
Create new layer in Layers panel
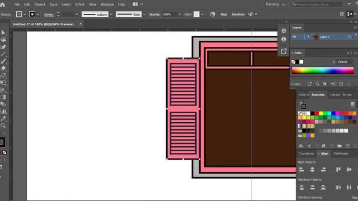[x=341, y=84]
